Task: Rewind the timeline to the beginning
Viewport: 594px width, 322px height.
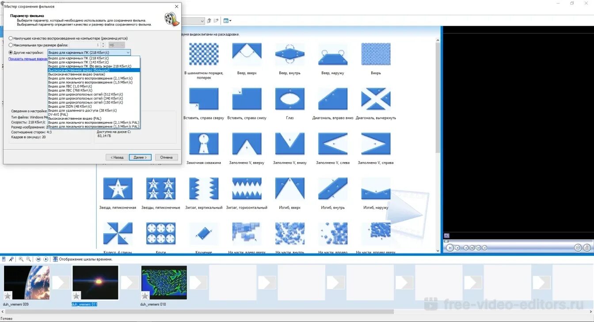Action: [38, 259]
